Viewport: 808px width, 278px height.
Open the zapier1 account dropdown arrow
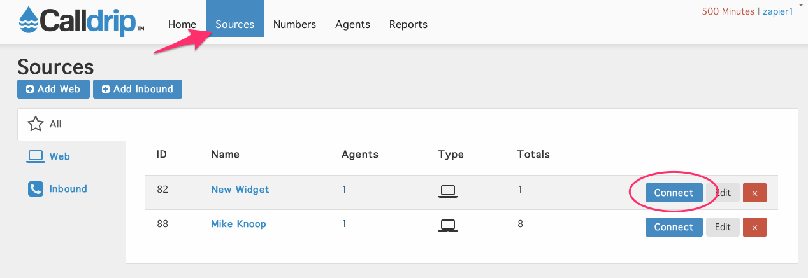tap(800, 4)
